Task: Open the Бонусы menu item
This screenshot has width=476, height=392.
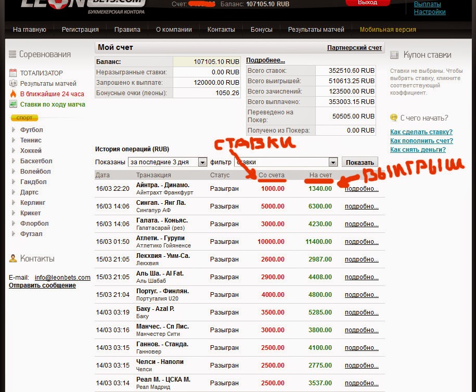Action: tap(261, 30)
